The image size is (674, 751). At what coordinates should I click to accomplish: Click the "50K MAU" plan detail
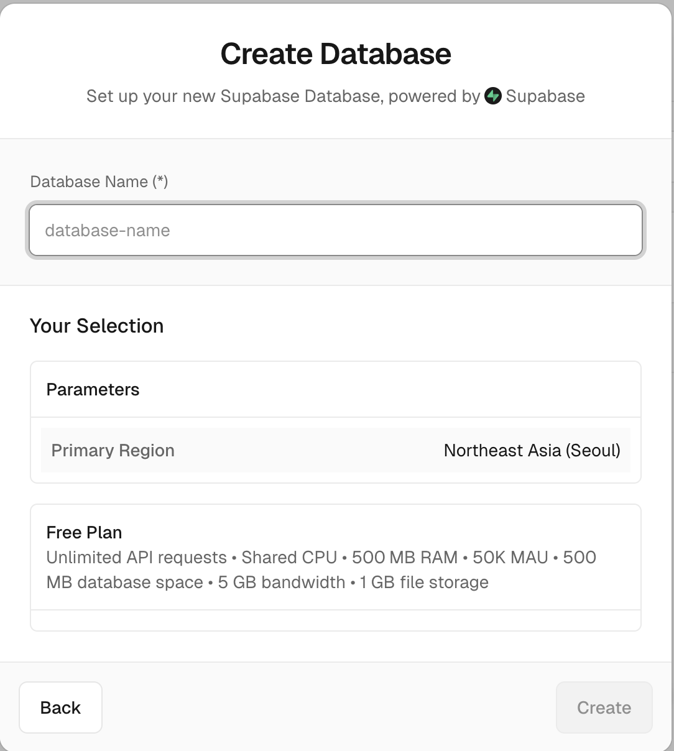[510, 558]
